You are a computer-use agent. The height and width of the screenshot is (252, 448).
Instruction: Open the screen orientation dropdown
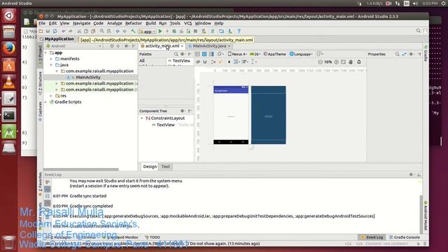220,54
